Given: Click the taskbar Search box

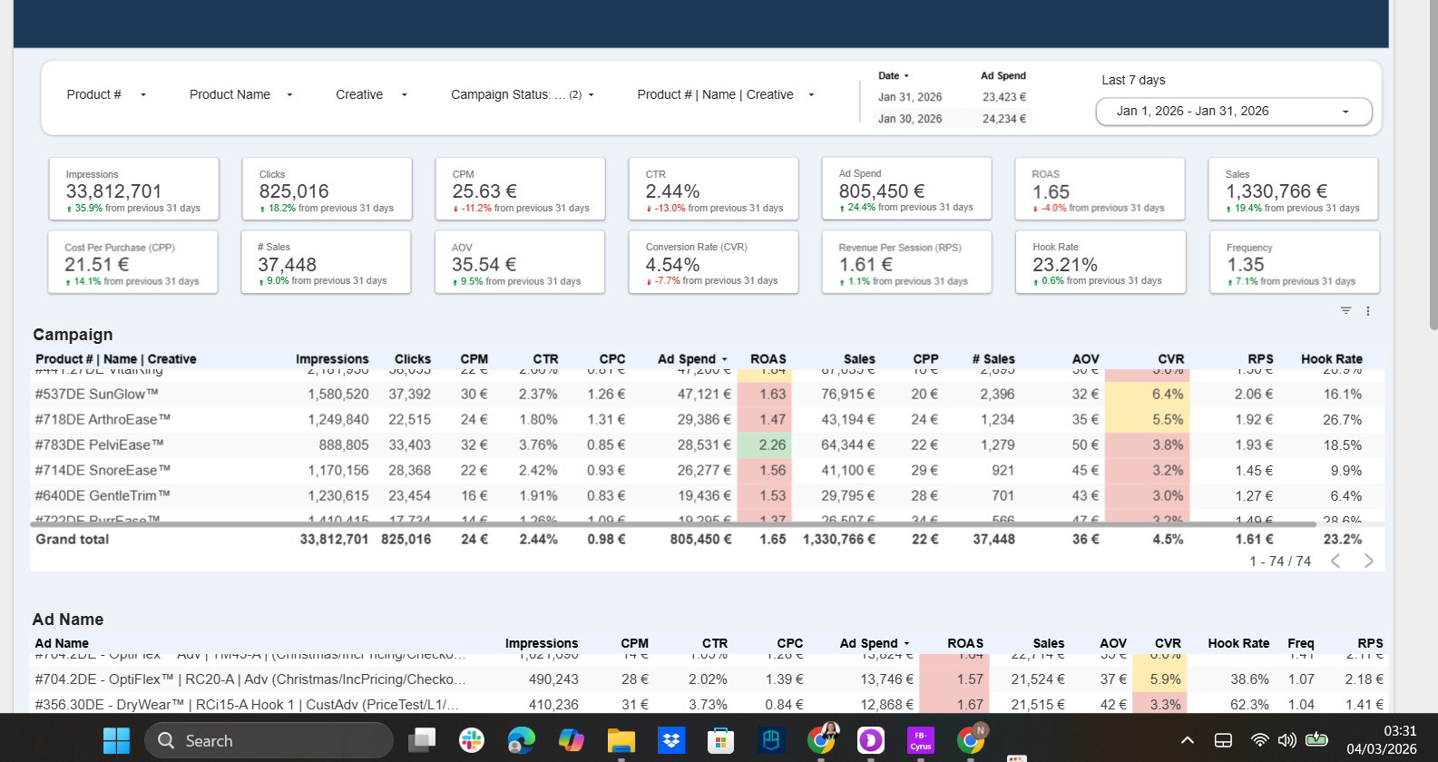Looking at the screenshot, I should pos(269,740).
